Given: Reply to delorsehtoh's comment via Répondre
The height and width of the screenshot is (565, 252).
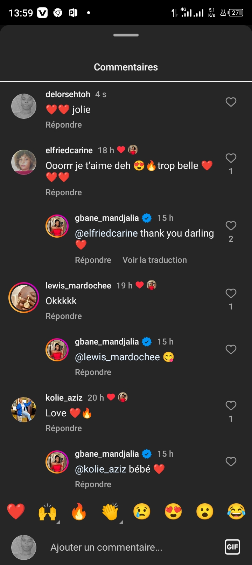Looking at the screenshot, I should point(64,125).
